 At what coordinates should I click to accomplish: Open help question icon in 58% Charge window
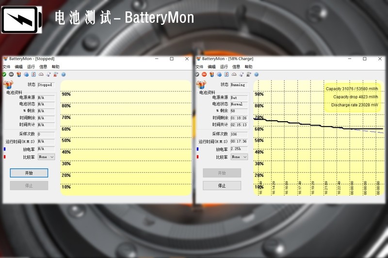point(257,74)
